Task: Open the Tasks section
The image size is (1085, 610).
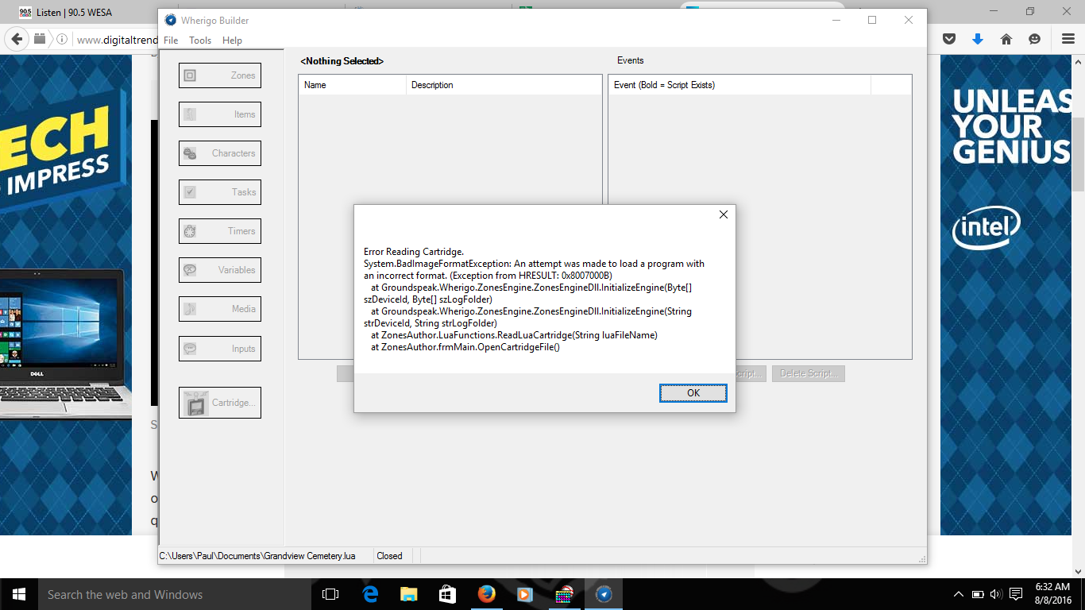Action: click(220, 192)
